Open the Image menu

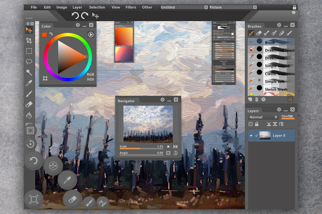coord(61,7)
